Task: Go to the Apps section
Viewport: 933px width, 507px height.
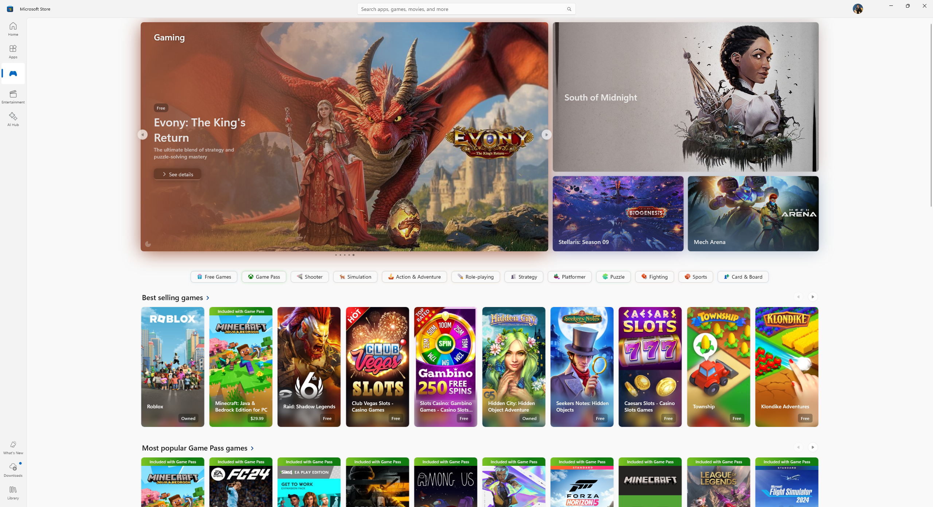Action: point(13,51)
